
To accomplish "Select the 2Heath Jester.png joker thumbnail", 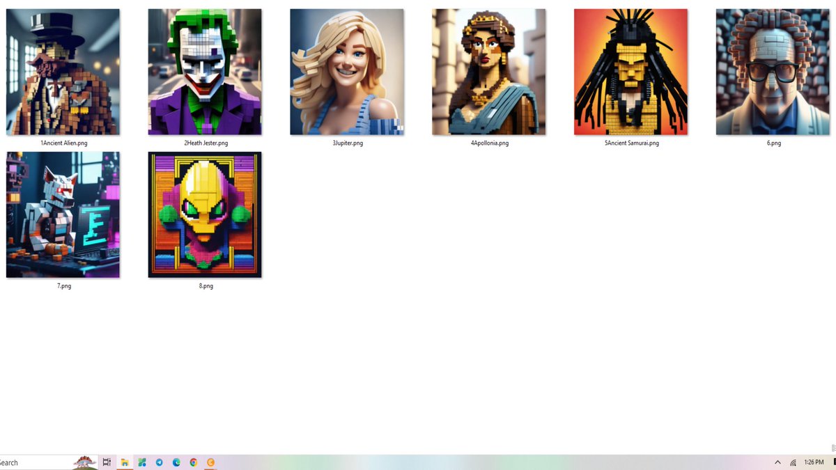I will (205, 72).
